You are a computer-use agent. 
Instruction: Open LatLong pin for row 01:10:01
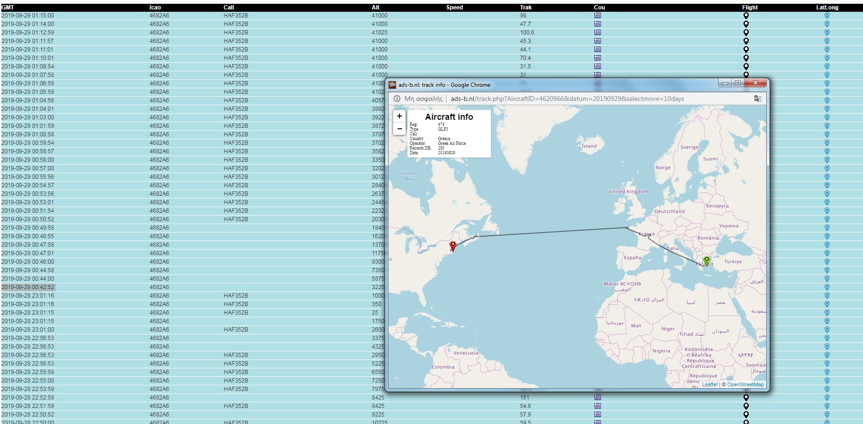827,58
